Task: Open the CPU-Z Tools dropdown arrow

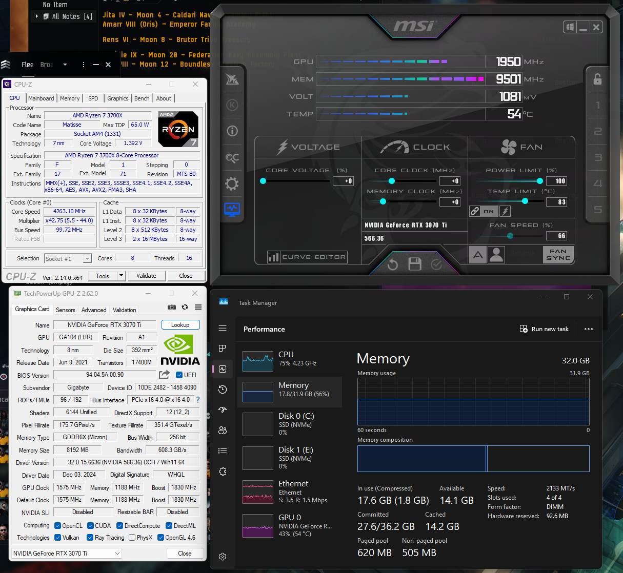Action: coord(121,276)
